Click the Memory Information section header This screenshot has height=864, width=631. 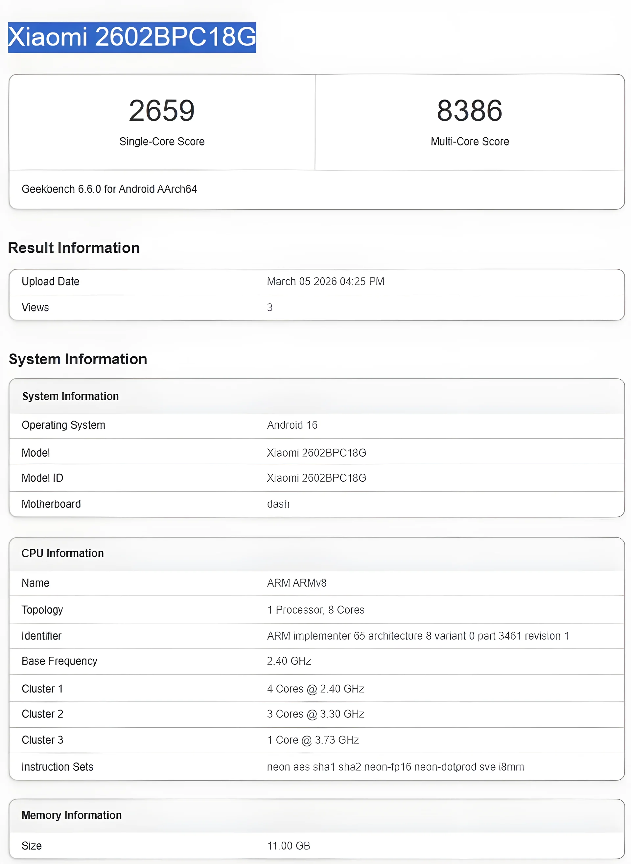coord(71,815)
